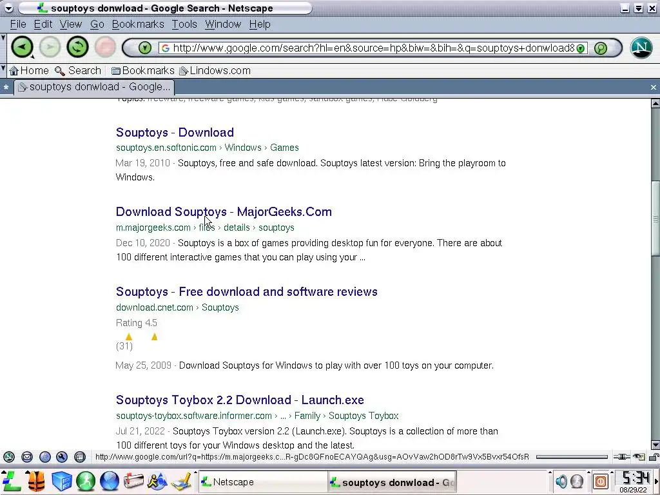660x495 pixels.
Task: Toggle the online/offline plug icon in the status bar
Action: pos(622,457)
